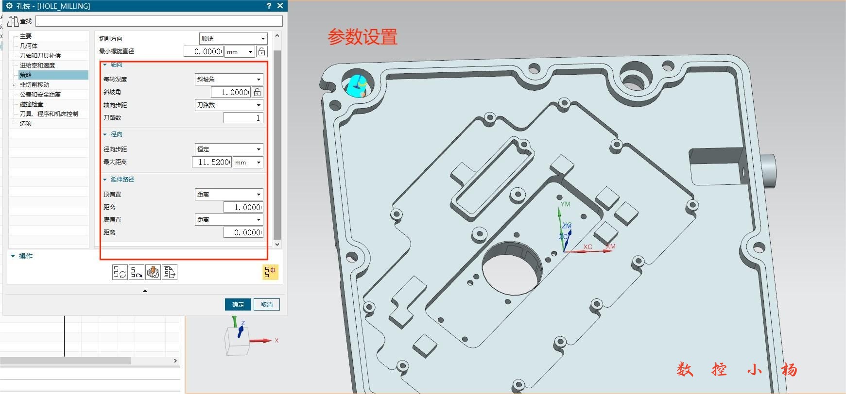Click the 确定 button

tap(238, 305)
